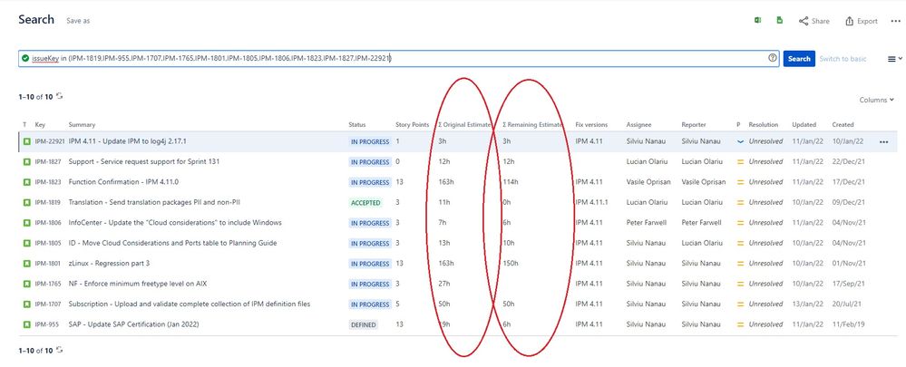Click the refresh icon beside top 1-10 of 10
The image size is (906, 367).
coord(60,96)
